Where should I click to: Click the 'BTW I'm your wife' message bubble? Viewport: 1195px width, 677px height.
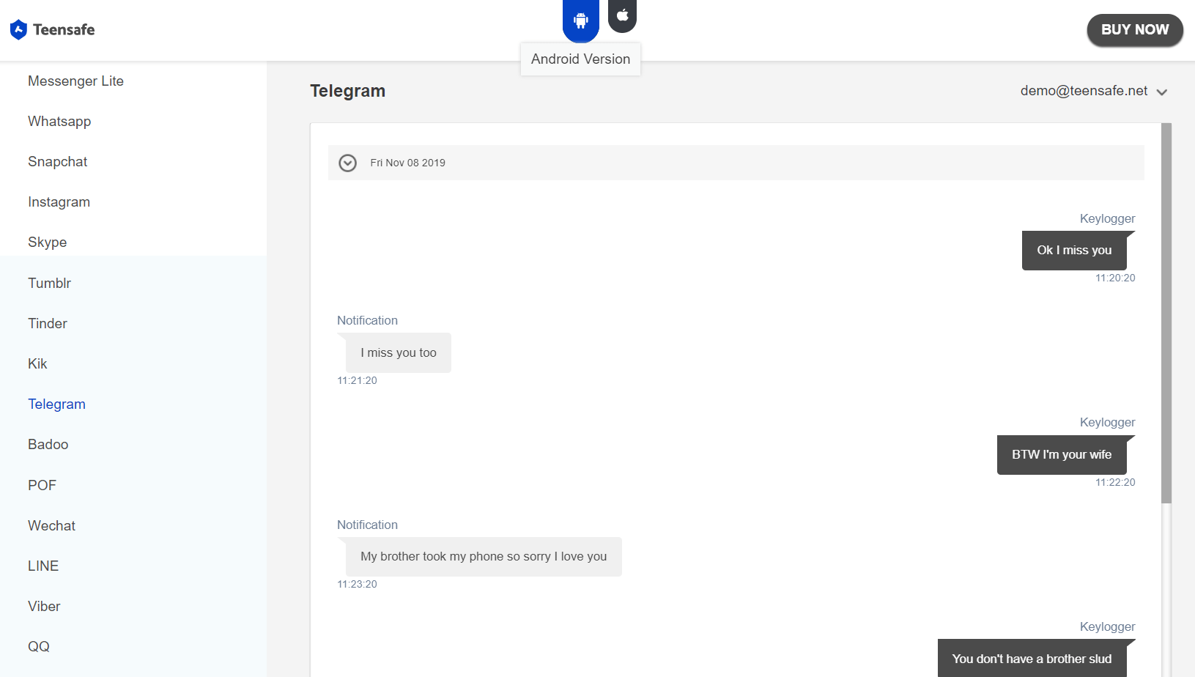click(x=1062, y=455)
